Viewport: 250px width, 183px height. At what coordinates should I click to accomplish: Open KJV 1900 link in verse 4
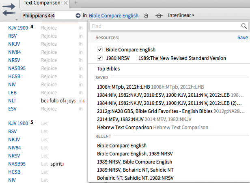click(18, 28)
